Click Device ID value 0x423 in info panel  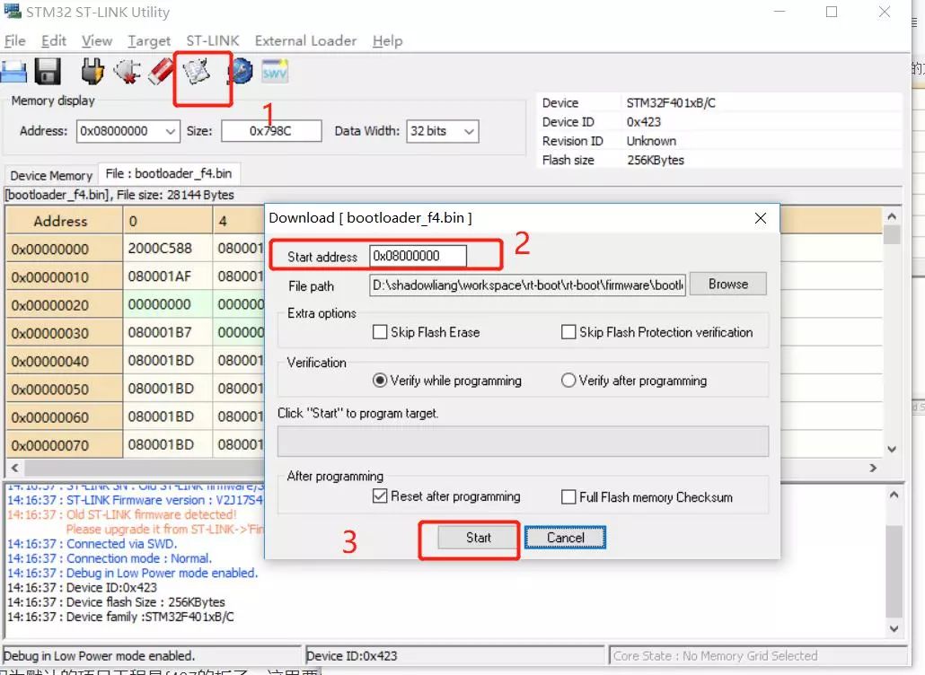[644, 122]
